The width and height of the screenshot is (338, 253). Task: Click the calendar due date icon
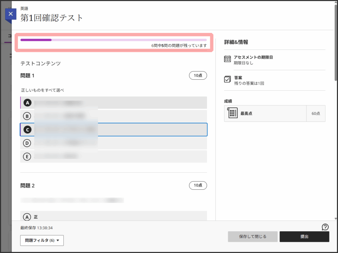tap(227, 59)
